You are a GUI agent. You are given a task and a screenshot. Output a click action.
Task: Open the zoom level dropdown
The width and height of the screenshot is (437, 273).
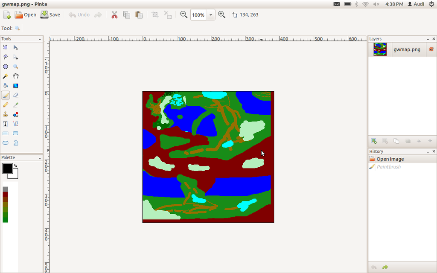[x=210, y=15]
